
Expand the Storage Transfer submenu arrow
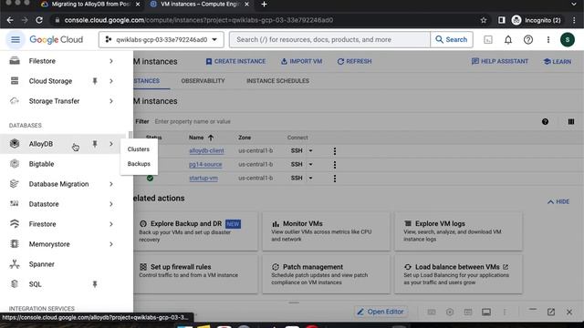pos(111,101)
